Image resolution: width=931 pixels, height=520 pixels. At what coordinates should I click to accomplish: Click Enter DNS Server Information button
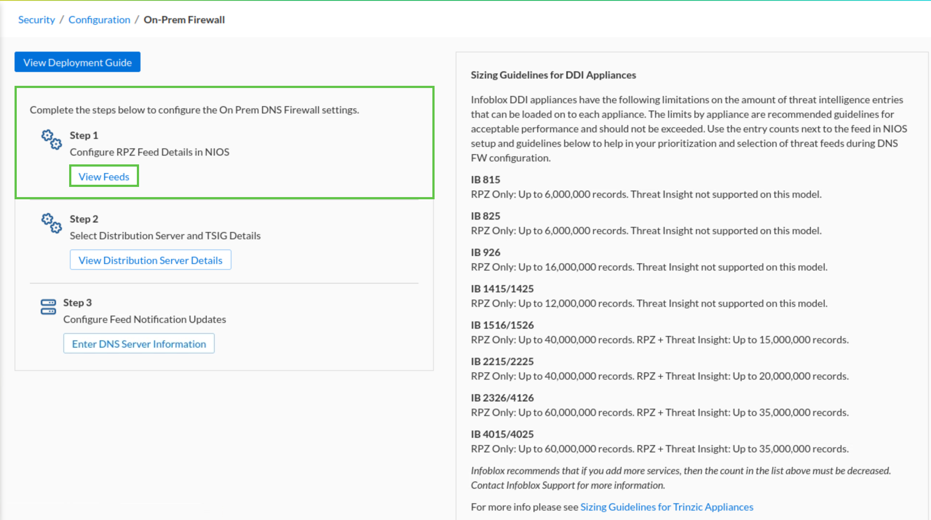[x=139, y=344]
